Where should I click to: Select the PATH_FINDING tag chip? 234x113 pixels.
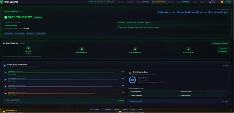coord(19,34)
